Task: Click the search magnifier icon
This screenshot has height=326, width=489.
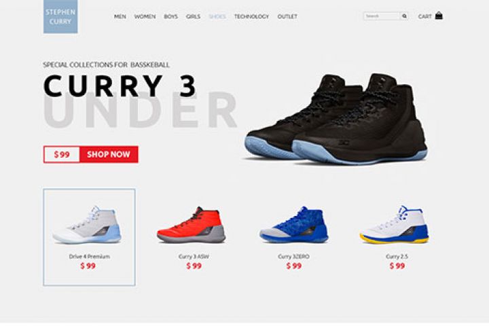Action: tap(404, 16)
